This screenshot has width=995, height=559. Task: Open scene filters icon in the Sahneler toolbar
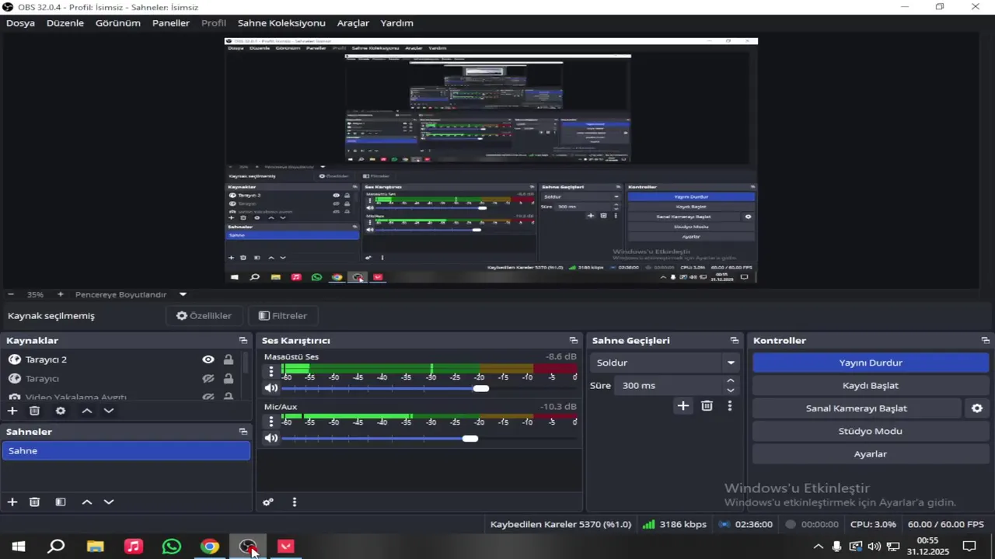pyautogui.click(x=61, y=502)
